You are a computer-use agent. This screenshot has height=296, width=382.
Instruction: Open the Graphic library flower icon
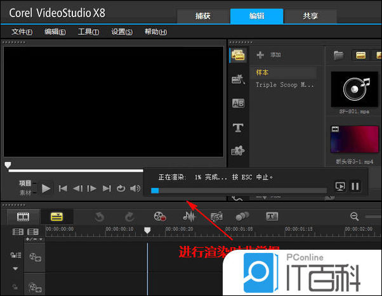[238, 151]
